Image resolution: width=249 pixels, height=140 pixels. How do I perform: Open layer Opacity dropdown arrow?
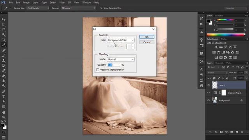246,73
